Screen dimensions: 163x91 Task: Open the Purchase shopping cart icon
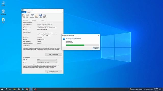point(32,16)
